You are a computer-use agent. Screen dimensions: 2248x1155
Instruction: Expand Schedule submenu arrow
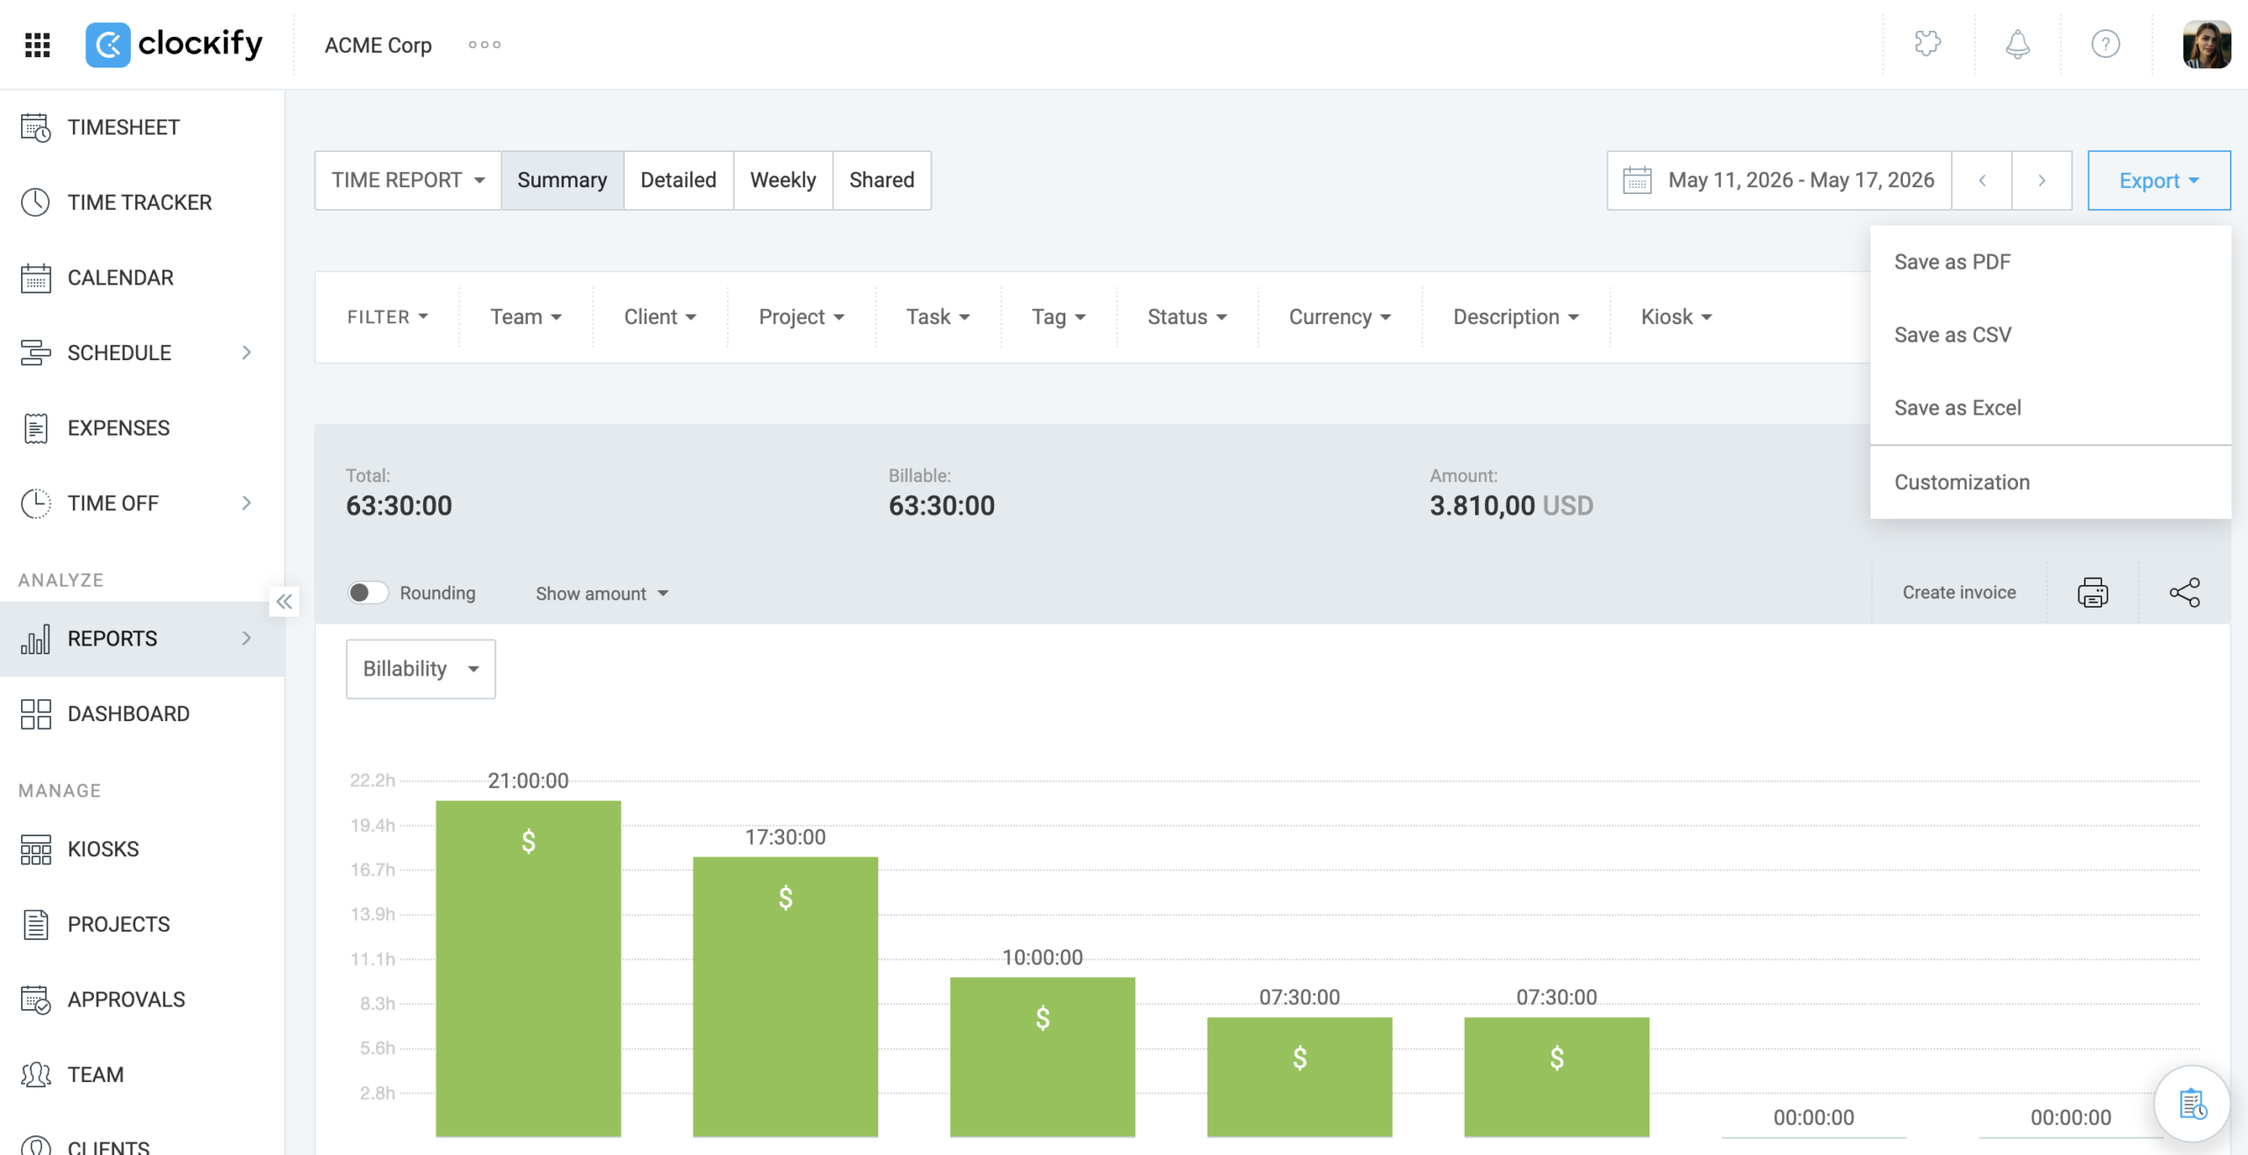tap(247, 352)
